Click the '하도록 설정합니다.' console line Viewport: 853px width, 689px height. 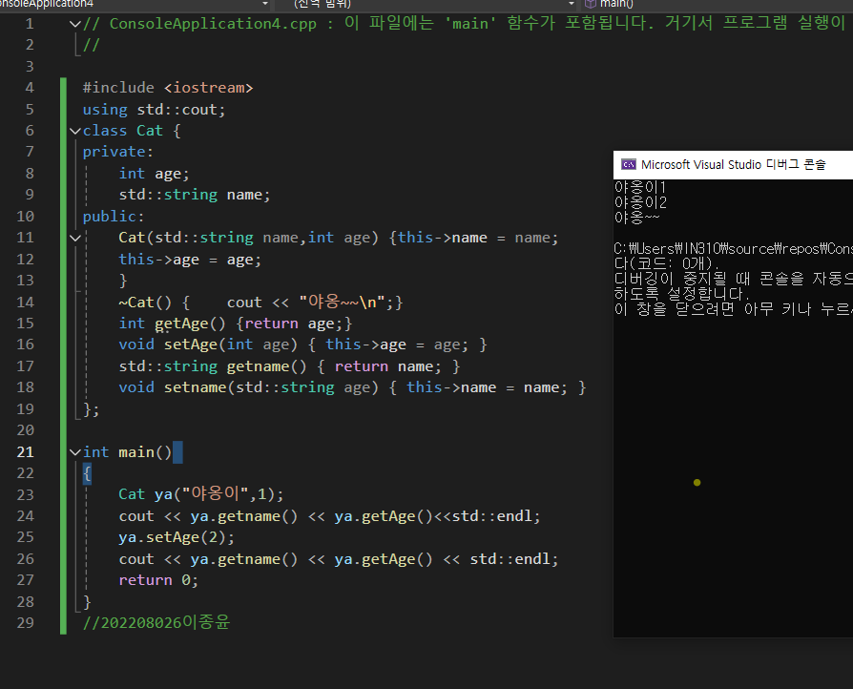tap(681, 295)
